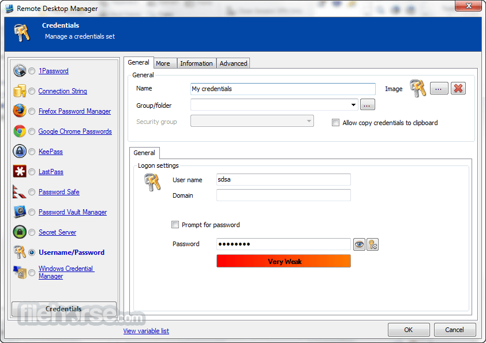This screenshot has width=486, height=343.
Task: Open the Security group dropdown
Action: [x=252, y=121]
